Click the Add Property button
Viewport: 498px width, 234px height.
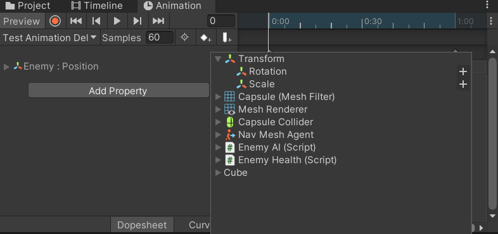(118, 91)
